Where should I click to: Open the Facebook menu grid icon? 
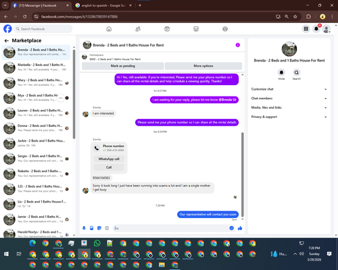(x=306, y=29)
